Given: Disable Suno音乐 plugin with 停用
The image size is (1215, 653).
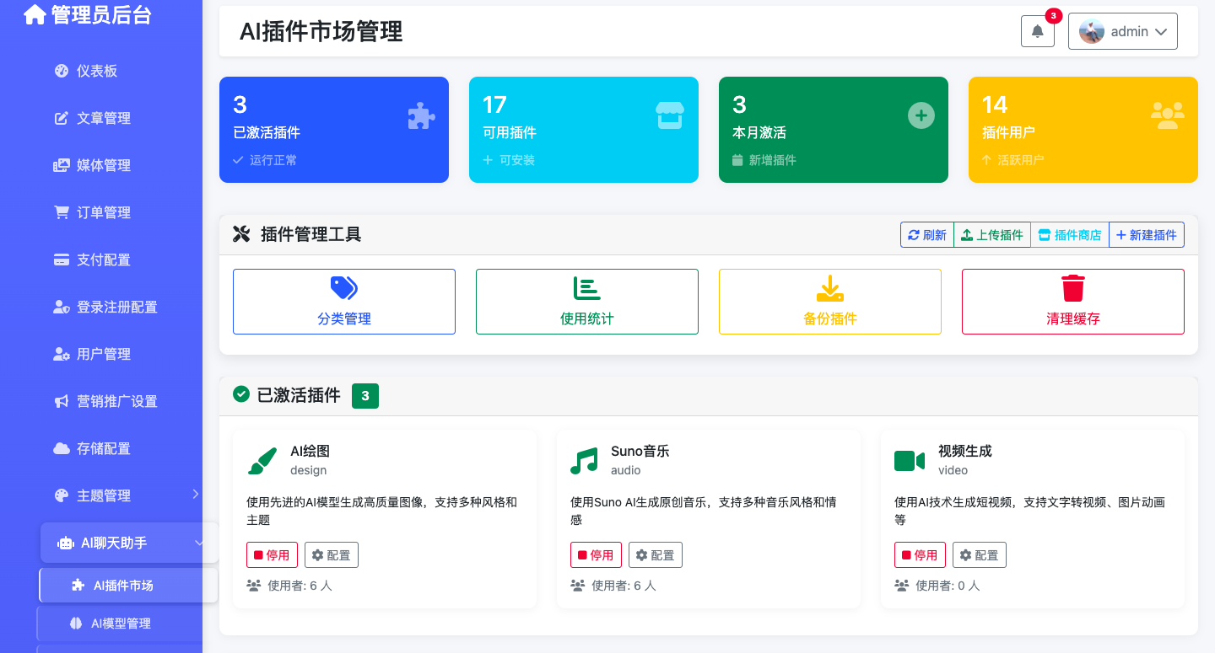Looking at the screenshot, I should (x=596, y=555).
